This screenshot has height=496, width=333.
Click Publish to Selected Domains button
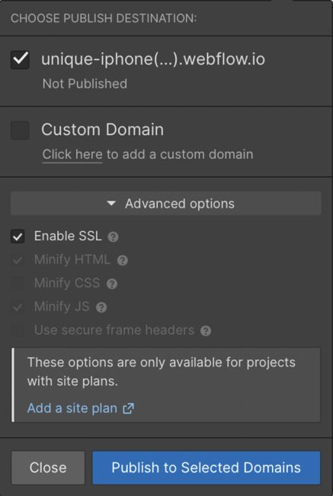click(x=206, y=468)
